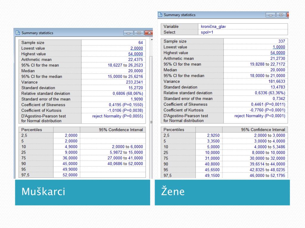Image resolution: width=305 pixels, height=228 pixels.
Task: Select the skewness value 0,4461 (P=0,0011)
Action: click(x=268, y=104)
